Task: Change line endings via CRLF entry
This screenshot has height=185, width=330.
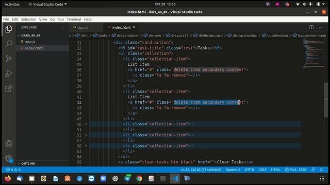Action: click(x=262, y=170)
